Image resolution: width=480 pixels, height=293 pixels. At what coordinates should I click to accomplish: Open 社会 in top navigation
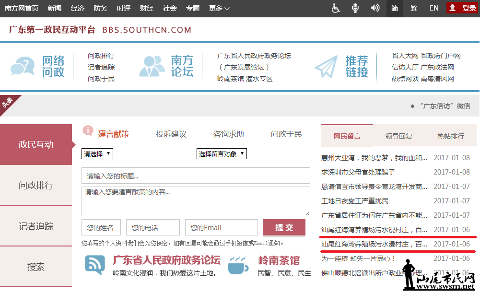pos(170,8)
